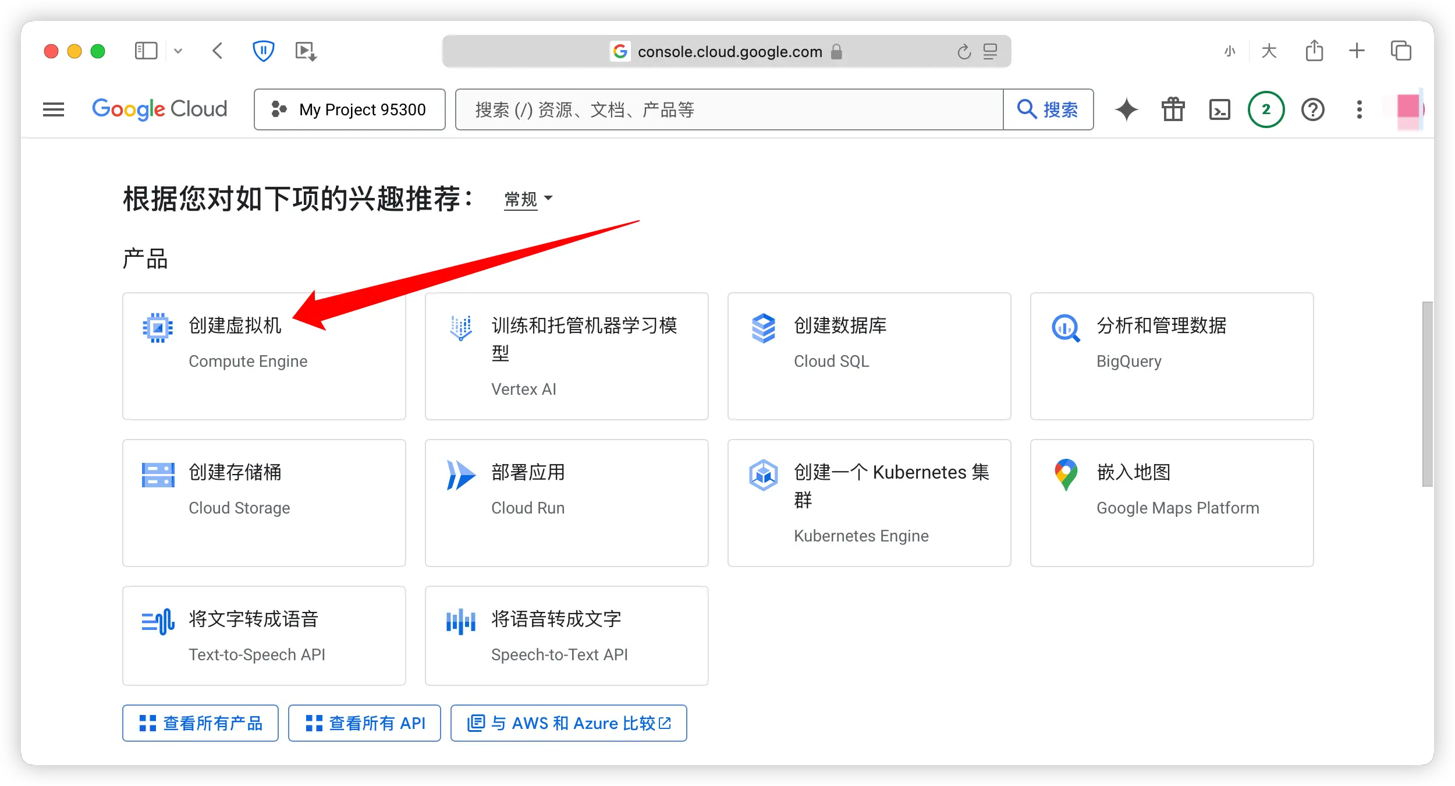Toggle the Safari sidebar icon

[146, 51]
